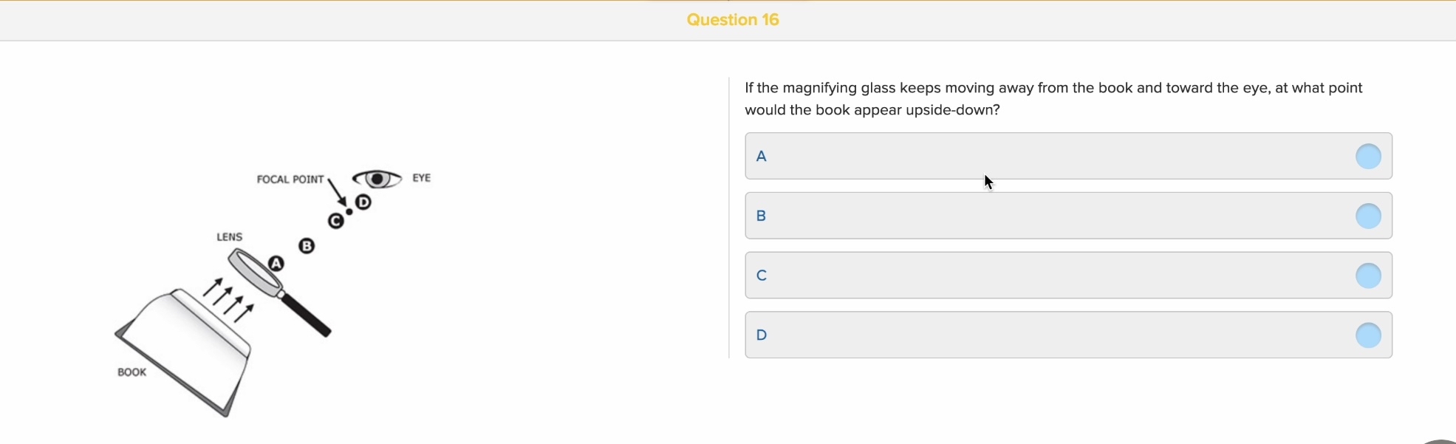Click point A on the lens

pos(276,263)
